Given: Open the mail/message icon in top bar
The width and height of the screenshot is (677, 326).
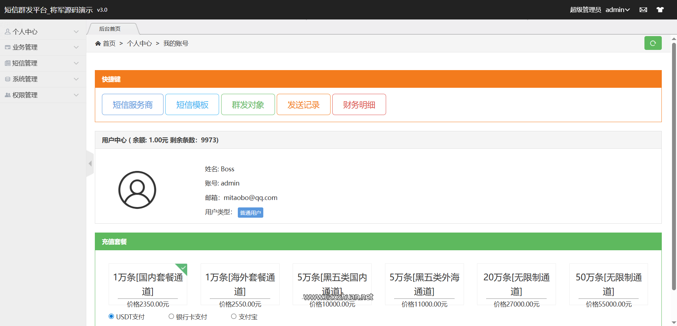Looking at the screenshot, I should coord(643,10).
